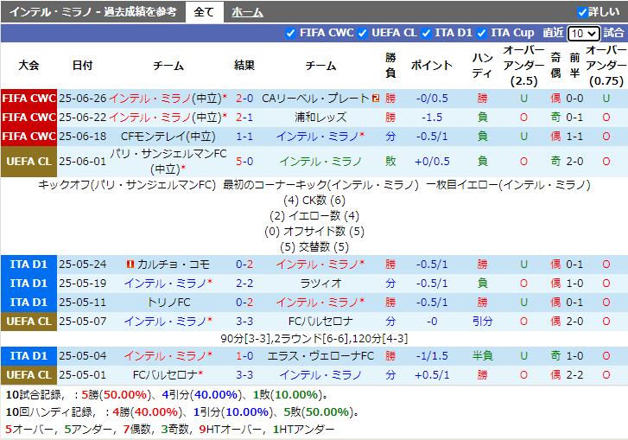Click the ポイント column header
Screen dimensions: 628x440
point(432,66)
